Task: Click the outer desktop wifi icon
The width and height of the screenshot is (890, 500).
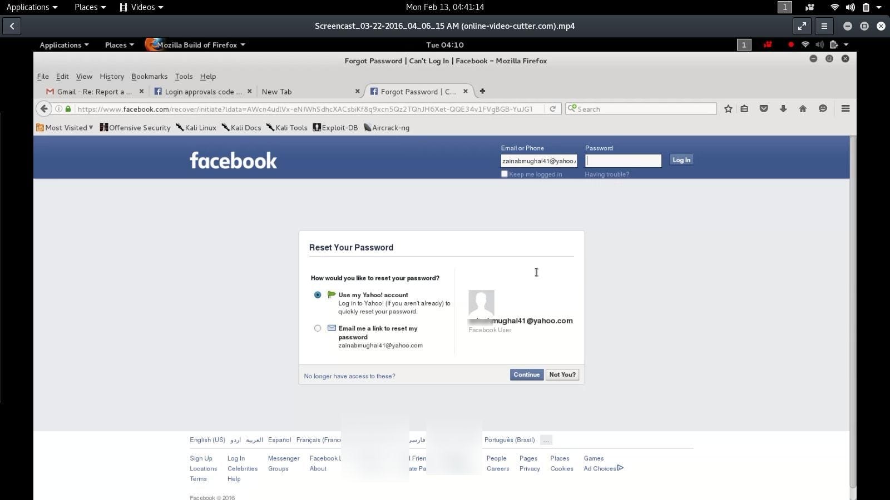Action: (x=834, y=7)
